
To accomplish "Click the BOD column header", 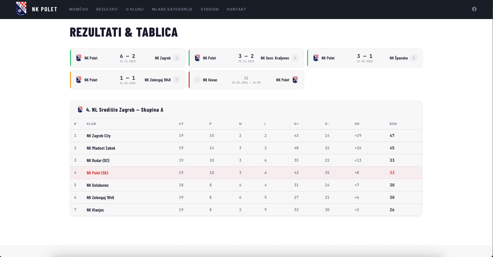I will pyautogui.click(x=393, y=124).
